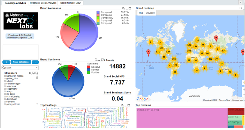Select twitter.com (8240) block in Top Domains
Screen dimensions: 245x130
coord(182,118)
